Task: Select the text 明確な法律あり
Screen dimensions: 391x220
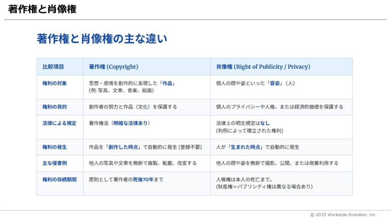Action: coord(131,123)
